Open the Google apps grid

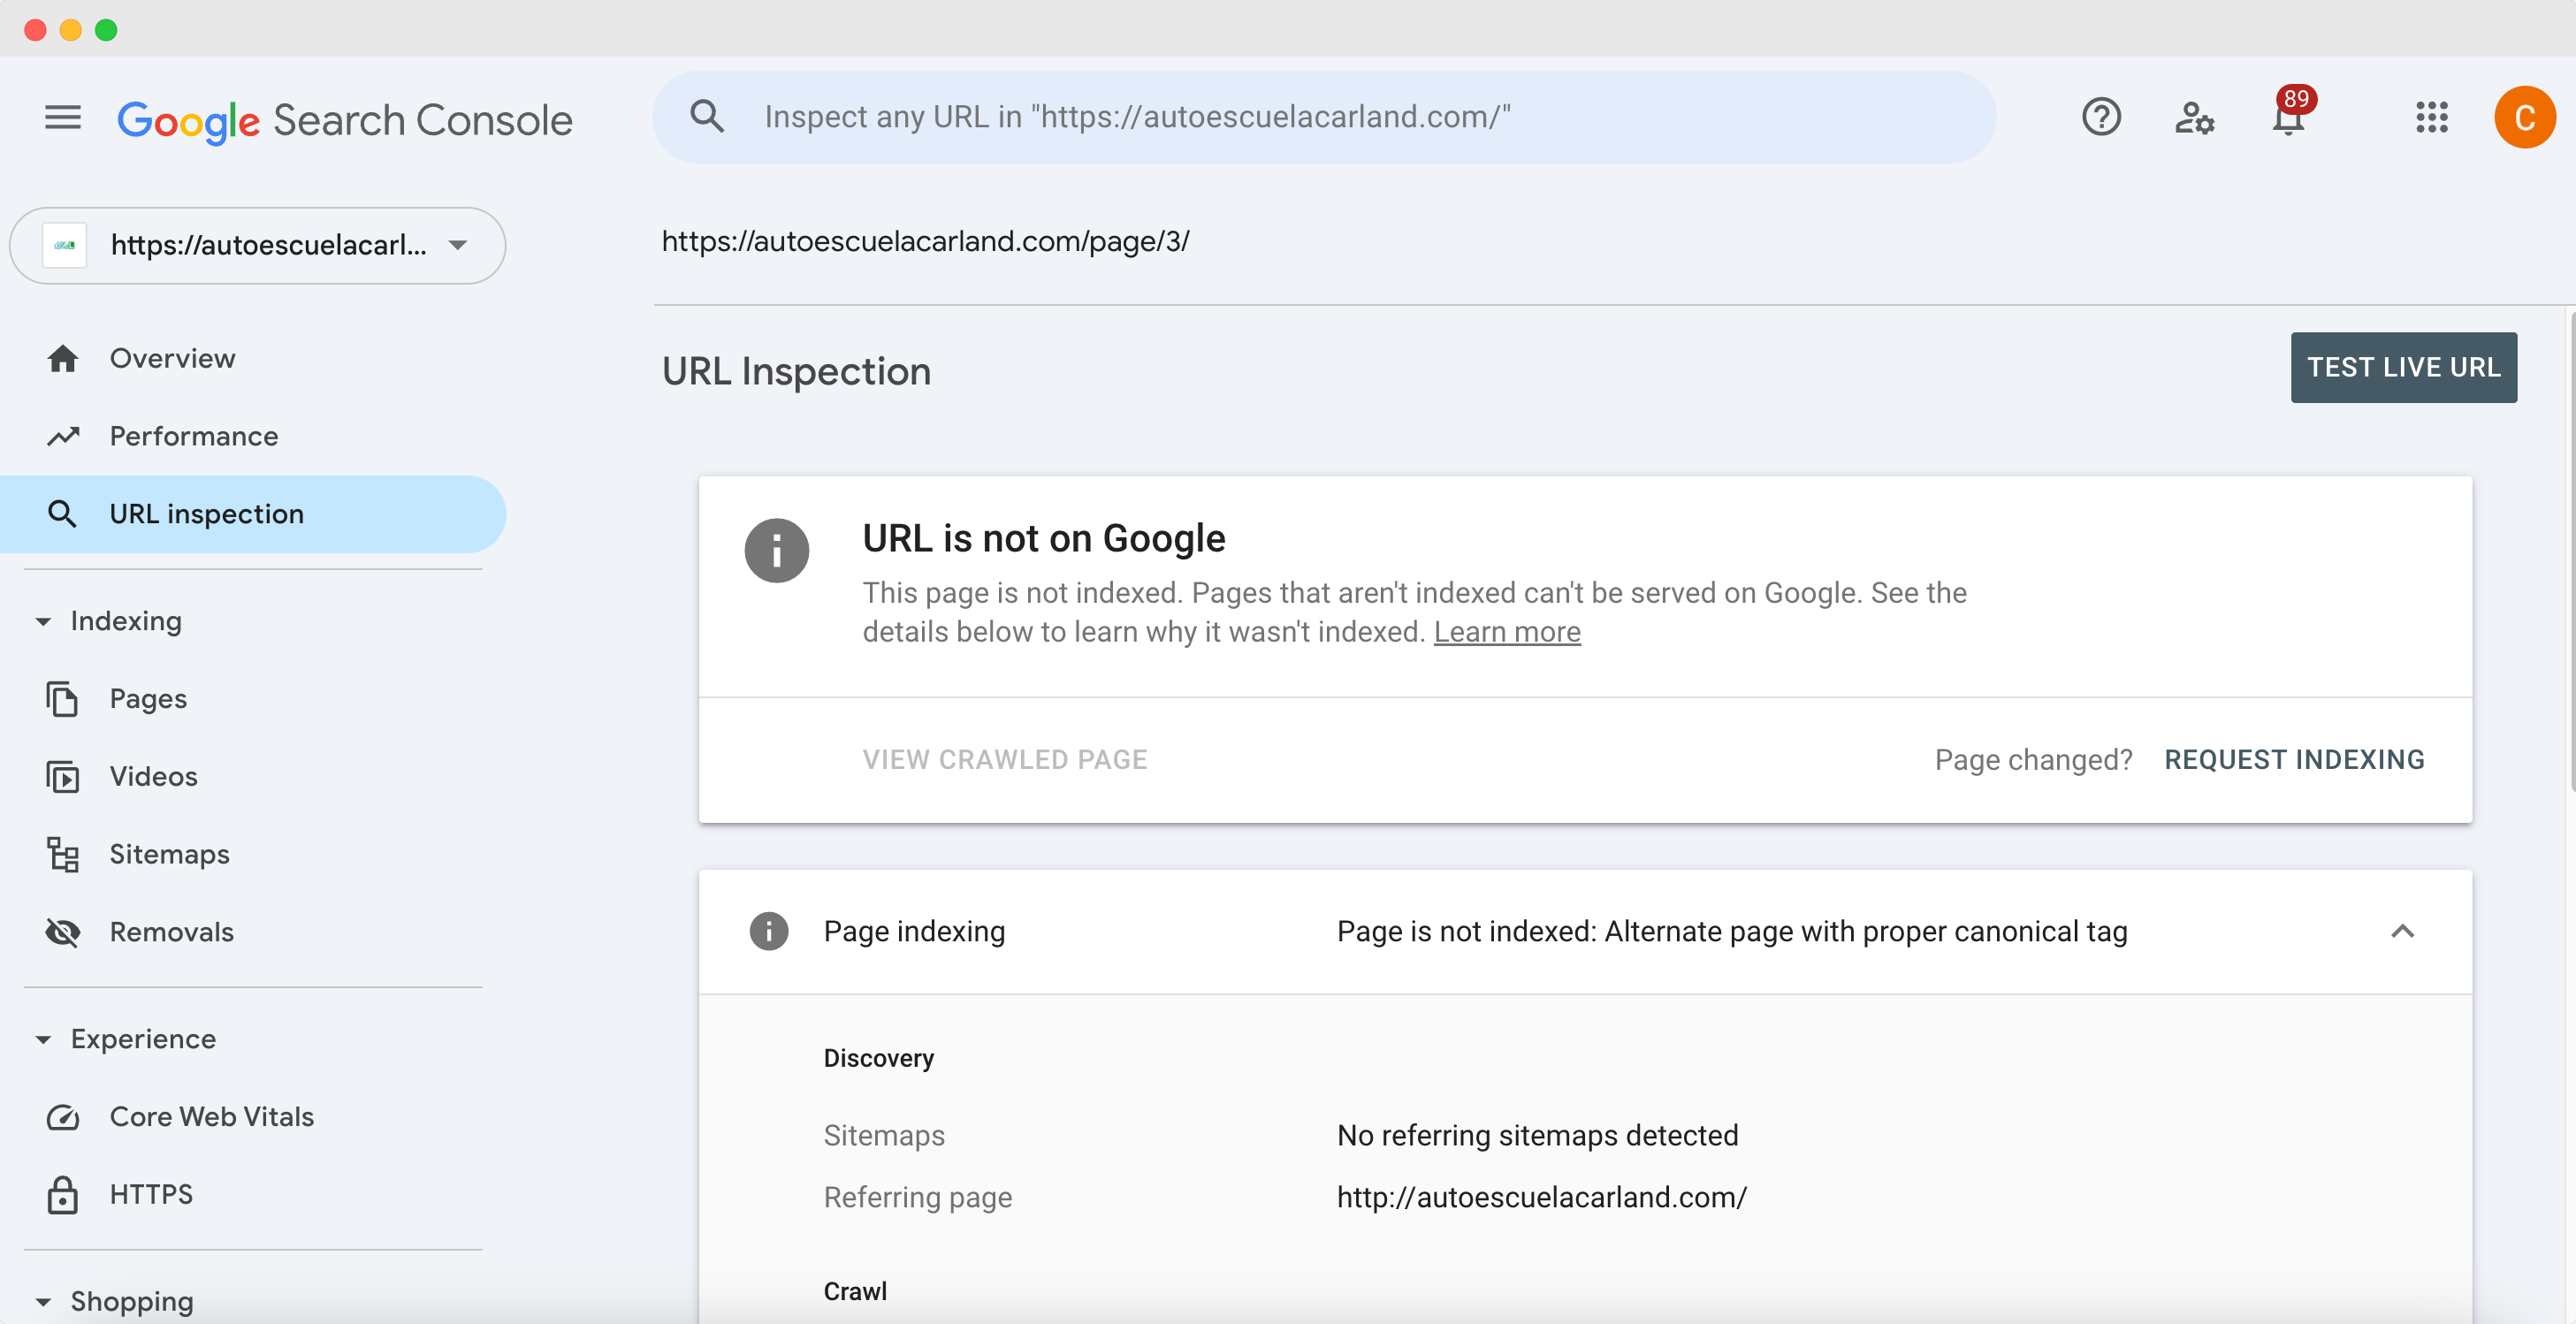pos(2431,117)
